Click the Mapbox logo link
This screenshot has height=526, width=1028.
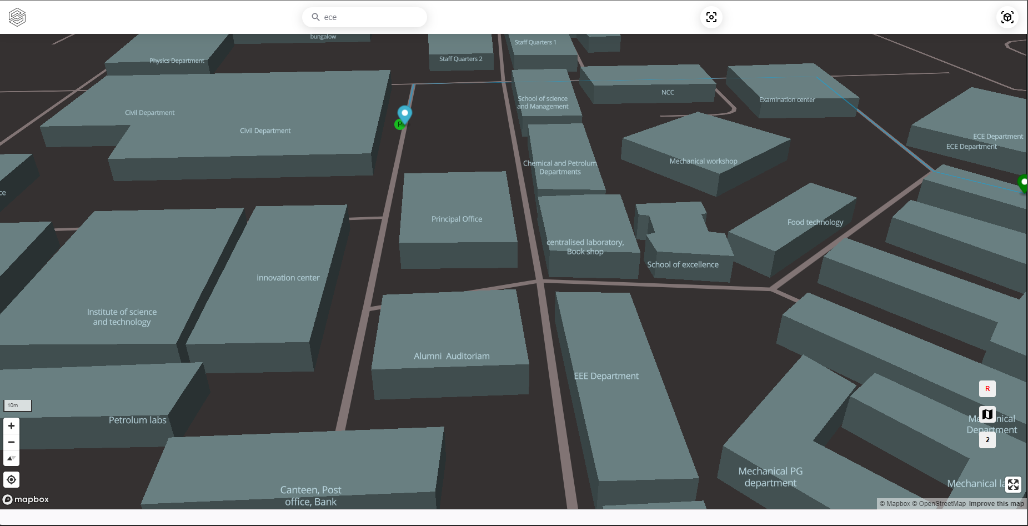[26, 499]
